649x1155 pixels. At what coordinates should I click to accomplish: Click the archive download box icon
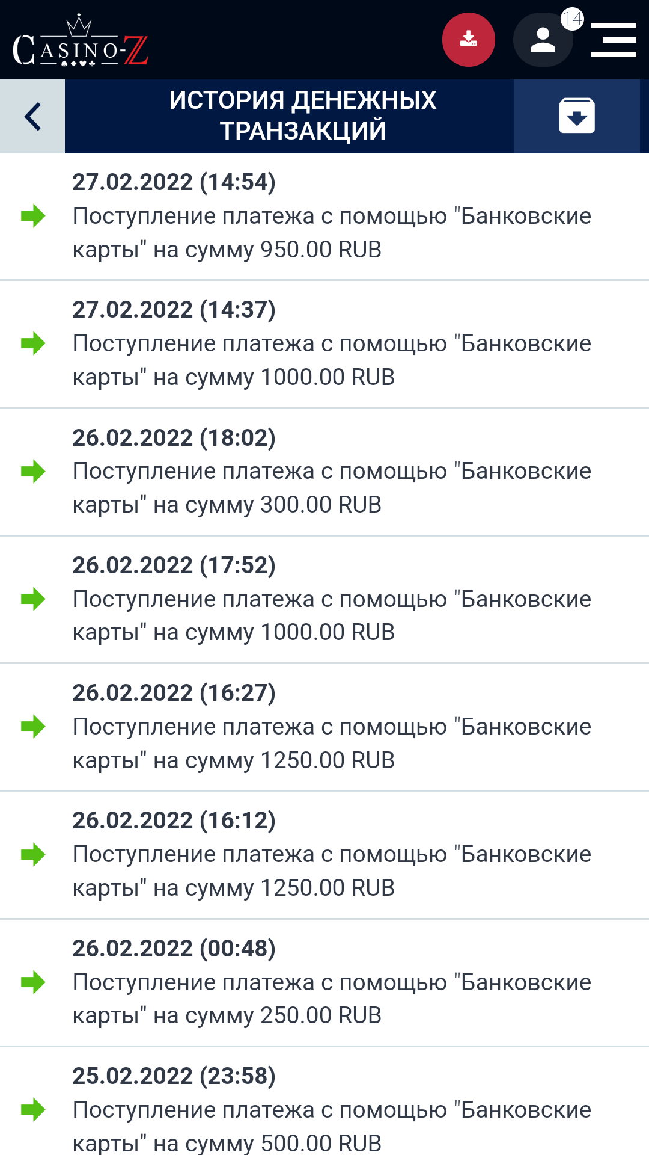tap(577, 116)
